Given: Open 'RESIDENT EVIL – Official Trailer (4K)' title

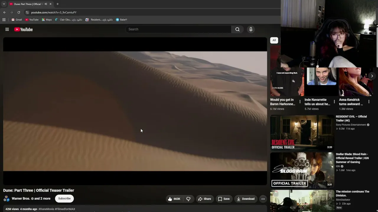Looking at the screenshot, I should click(x=351, y=119).
